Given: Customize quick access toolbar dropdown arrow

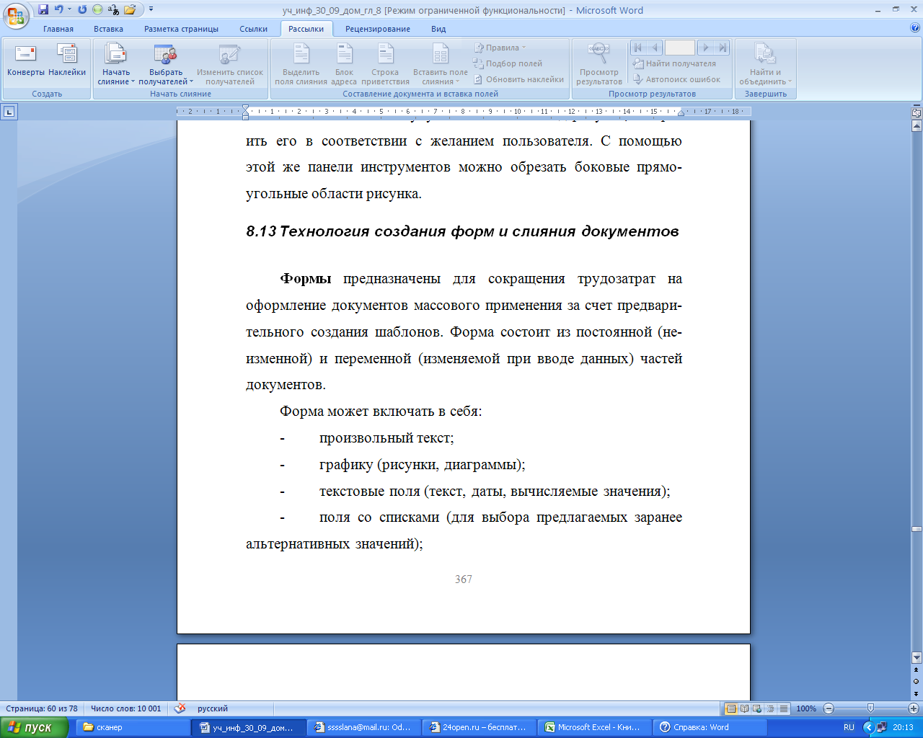Looking at the screenshot, I should tap(151, 9).
